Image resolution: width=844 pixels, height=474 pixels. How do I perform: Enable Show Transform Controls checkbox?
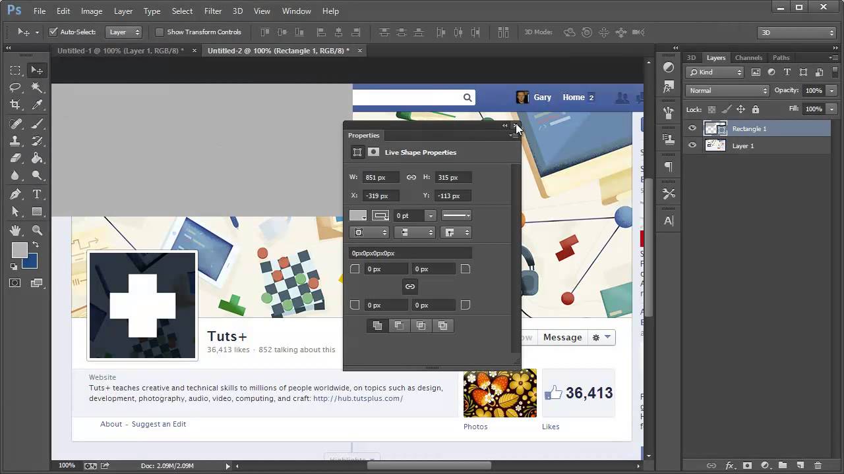160,32
